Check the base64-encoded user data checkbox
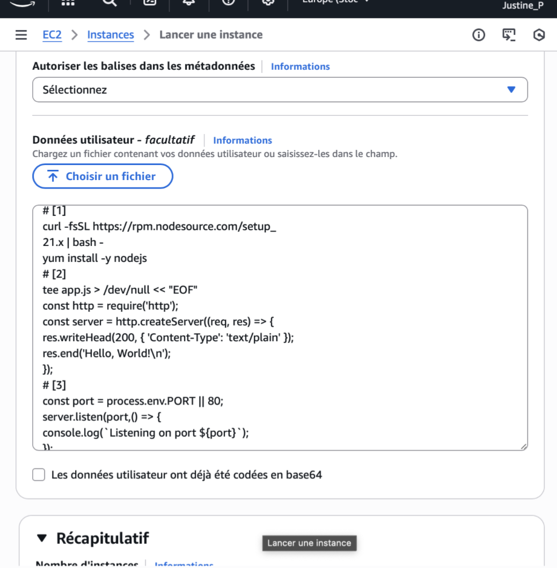 point(38,474)
